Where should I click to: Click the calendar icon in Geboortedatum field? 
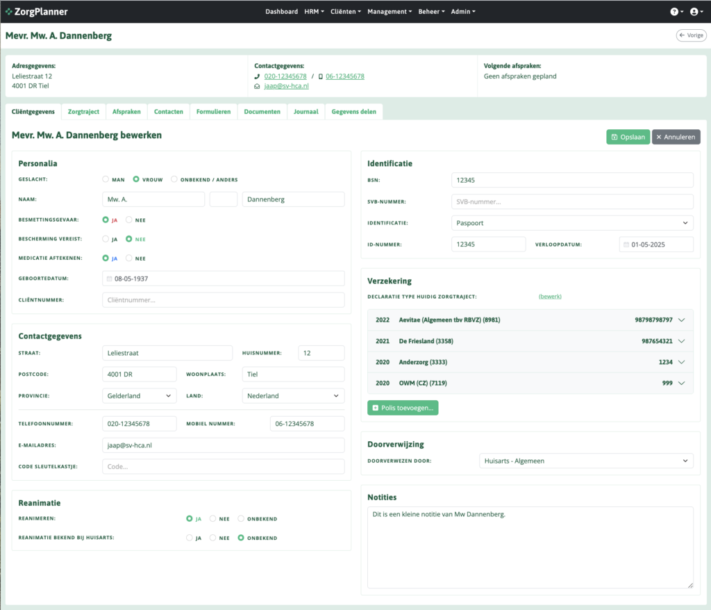click(109, 279)
